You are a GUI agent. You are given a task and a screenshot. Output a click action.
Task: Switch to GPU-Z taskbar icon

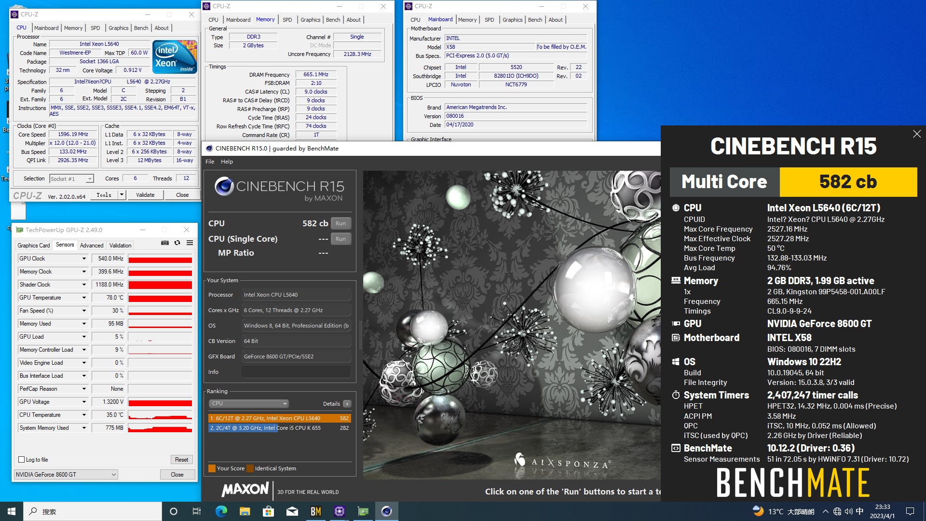pos(363,511)
